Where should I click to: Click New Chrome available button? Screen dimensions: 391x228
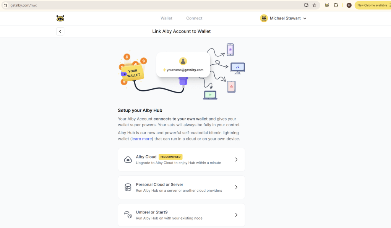coord(372,5)
